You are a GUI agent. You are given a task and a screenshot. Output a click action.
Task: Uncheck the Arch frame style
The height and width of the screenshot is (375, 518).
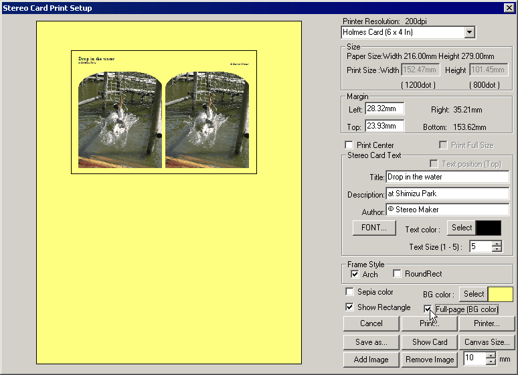[355, 274]
